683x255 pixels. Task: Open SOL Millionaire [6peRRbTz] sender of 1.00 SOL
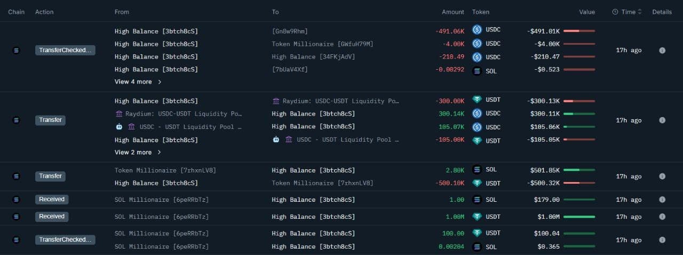coord(161,200)
